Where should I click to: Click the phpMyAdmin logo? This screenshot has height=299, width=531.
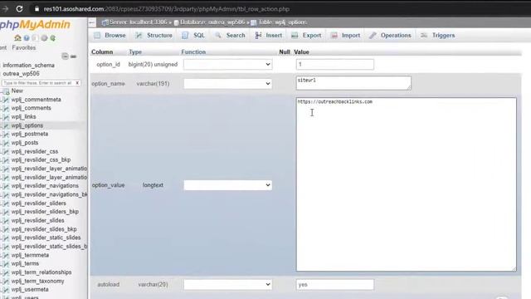(35, 25)
